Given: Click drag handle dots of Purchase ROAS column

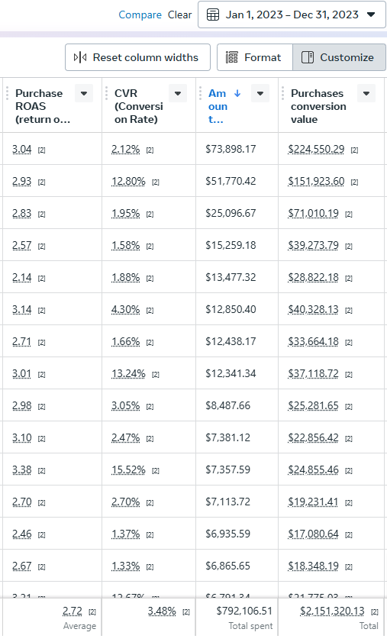Looking at the screenshot, I should click(x=8, y=93).
